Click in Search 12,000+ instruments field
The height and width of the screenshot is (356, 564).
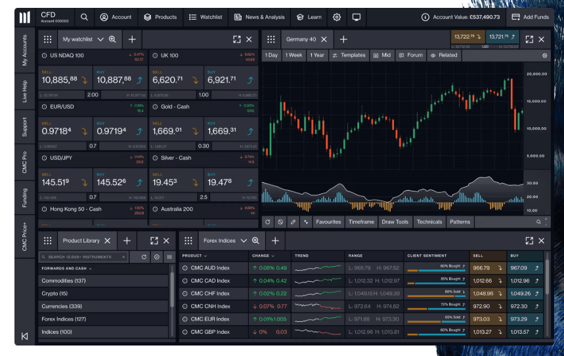(83, 257)
